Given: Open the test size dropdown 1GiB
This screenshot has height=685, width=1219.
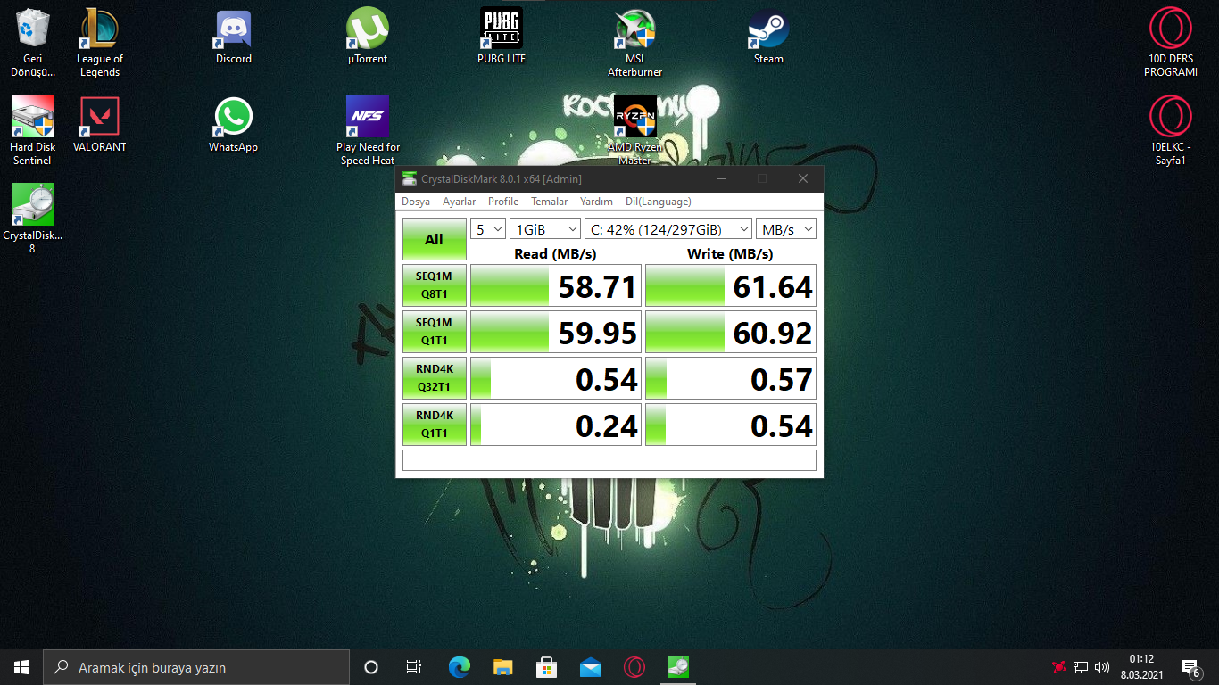Looking at the screenshot, I should (x=544, y=229).
